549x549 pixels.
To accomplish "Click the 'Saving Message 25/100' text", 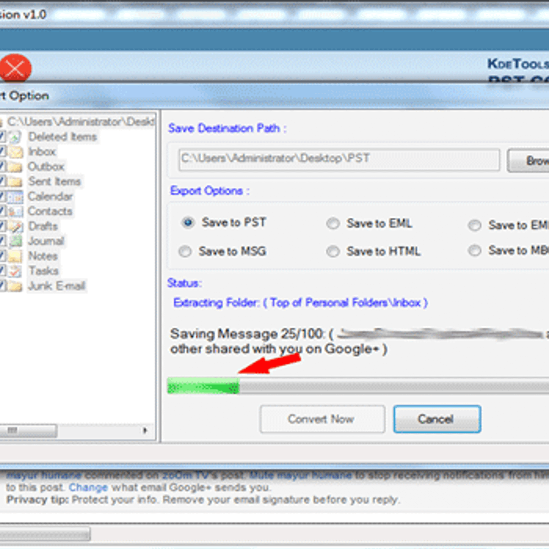I will (x=248, y=334).
